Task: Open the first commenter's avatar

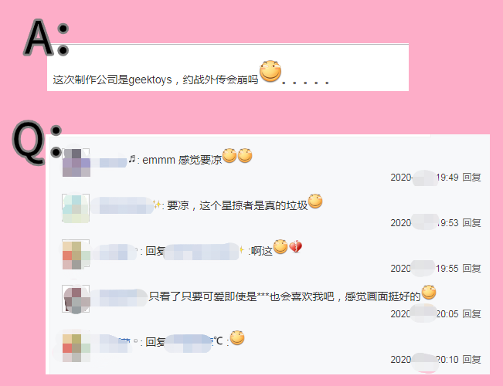Action: [x=76, y=163]
